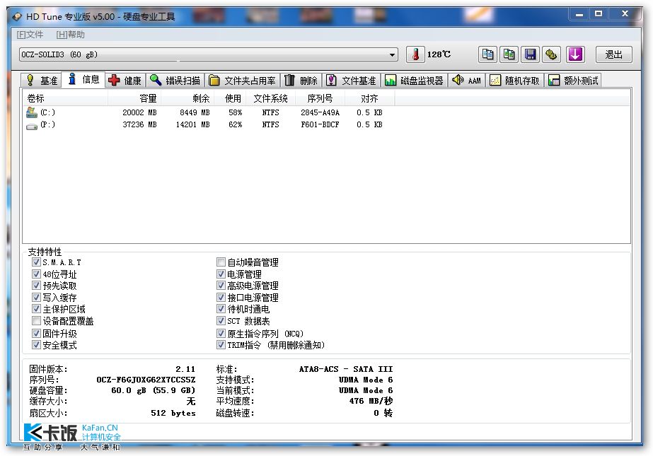Click the OCZ-F6GJ0XG62X7CCS5Z serial number text
The image size is (653, 456).
(146, 380)
